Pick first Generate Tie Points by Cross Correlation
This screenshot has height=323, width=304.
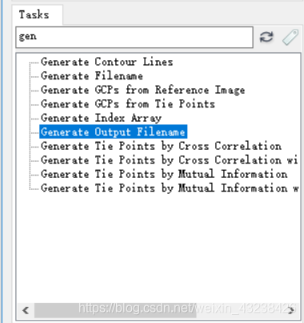161,146
